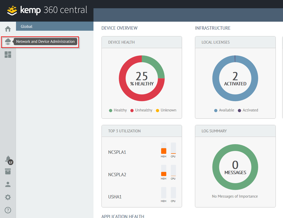The image size is (283, 218).
Task: Click the Top 3 Utilization card header
Action: pyautogui.click(x=142, y=131)
